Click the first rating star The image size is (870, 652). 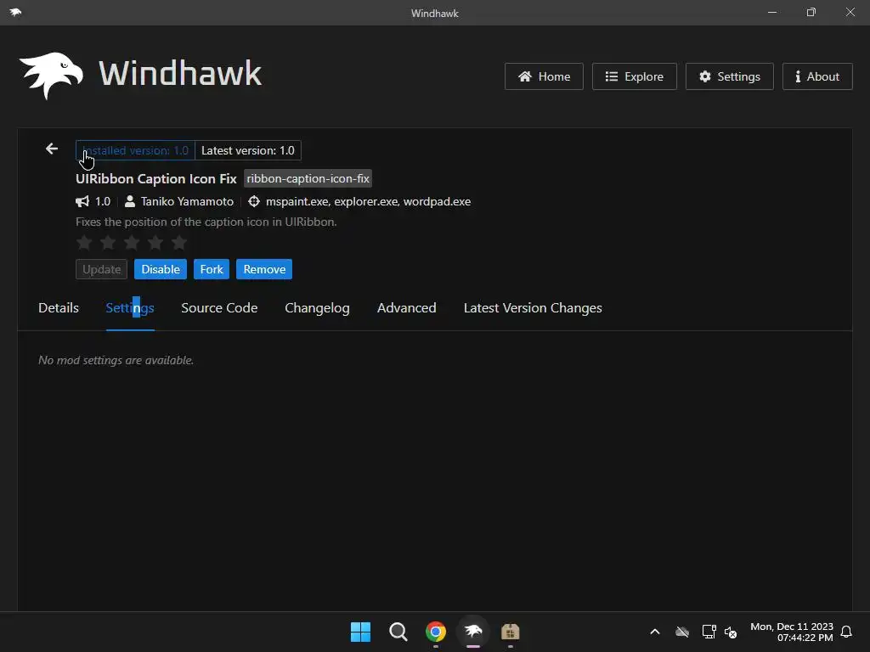pos(84,242)
